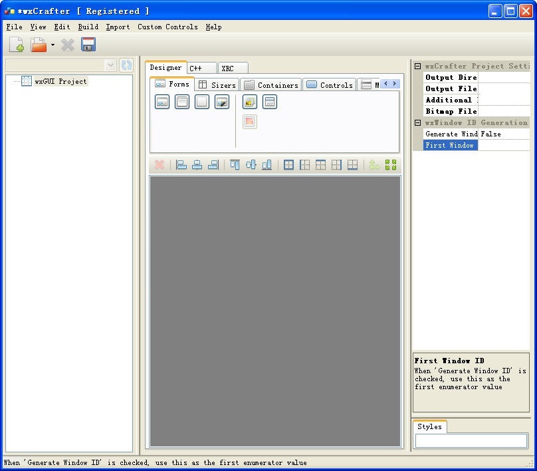Click the first form icon in Forms palette
This screenshot has height=471, width=537.
click(x=162, y=102)
